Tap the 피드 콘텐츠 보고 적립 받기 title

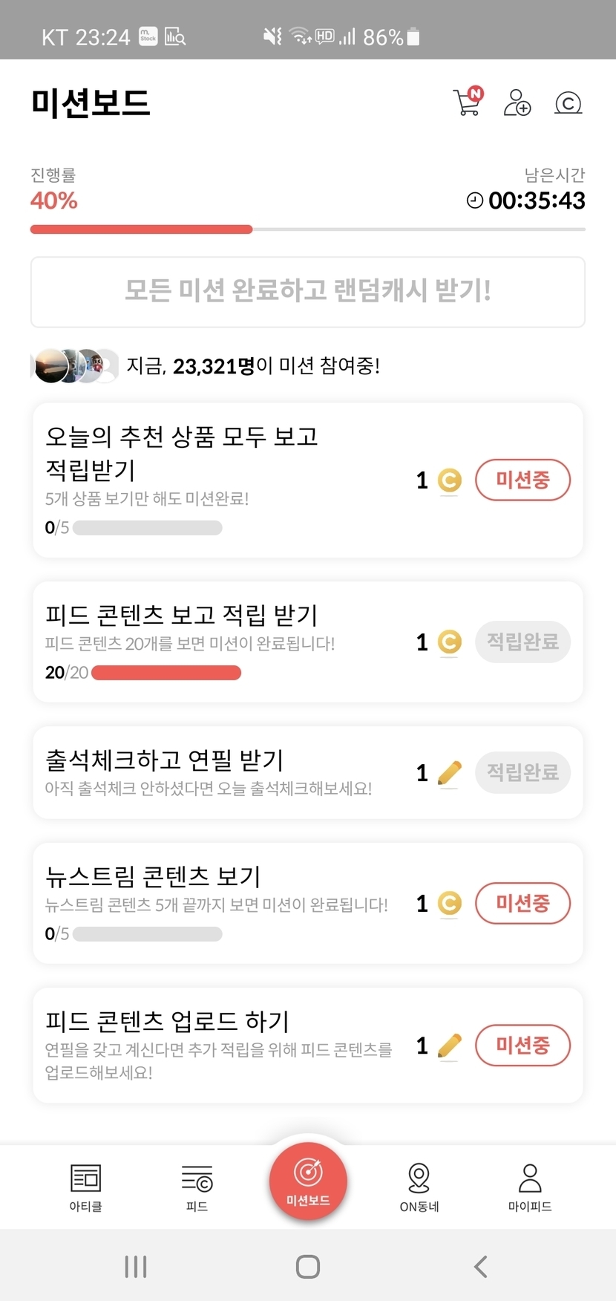pyautogui.click(x=182, y=615)
